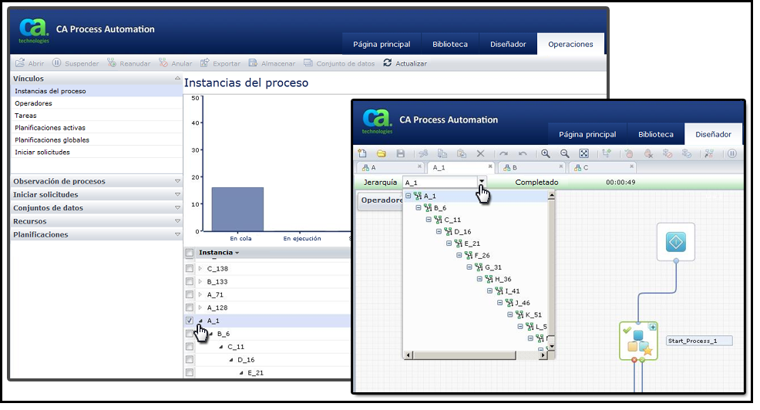
Task: Open Página principal tab in Operaciones window
Action: [382, 44]
